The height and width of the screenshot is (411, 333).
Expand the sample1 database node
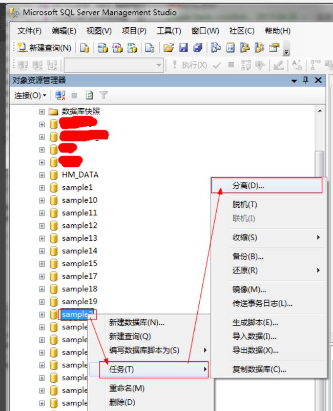click(x=42, y=188)
